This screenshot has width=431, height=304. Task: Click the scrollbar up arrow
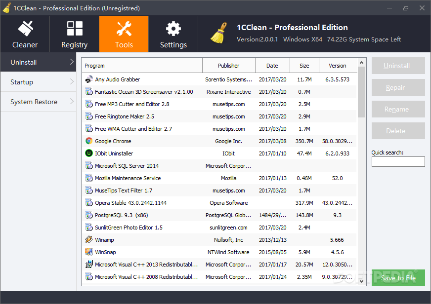361,63
